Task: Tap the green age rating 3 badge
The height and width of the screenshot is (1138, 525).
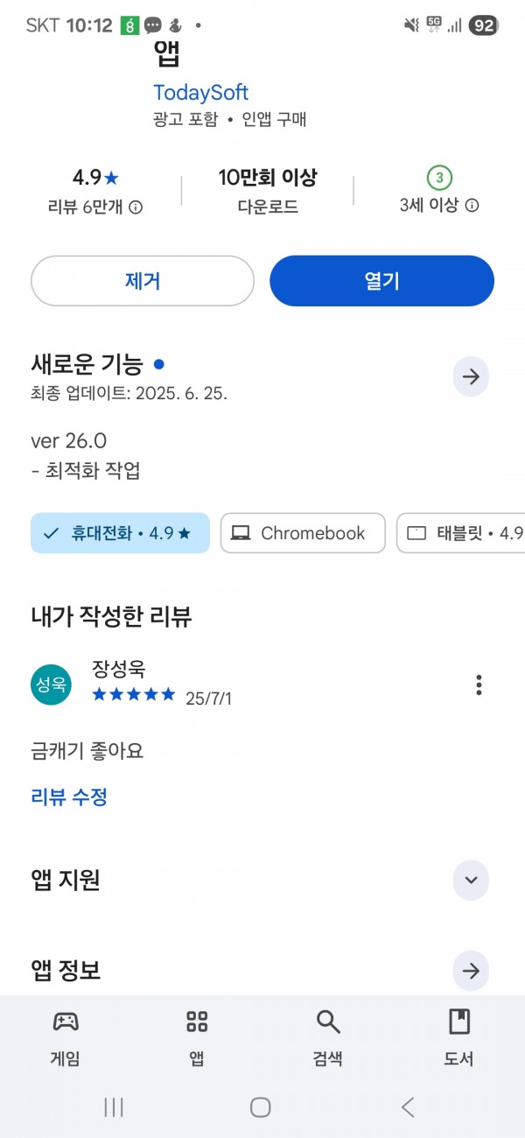Action: tap(439, 179)
